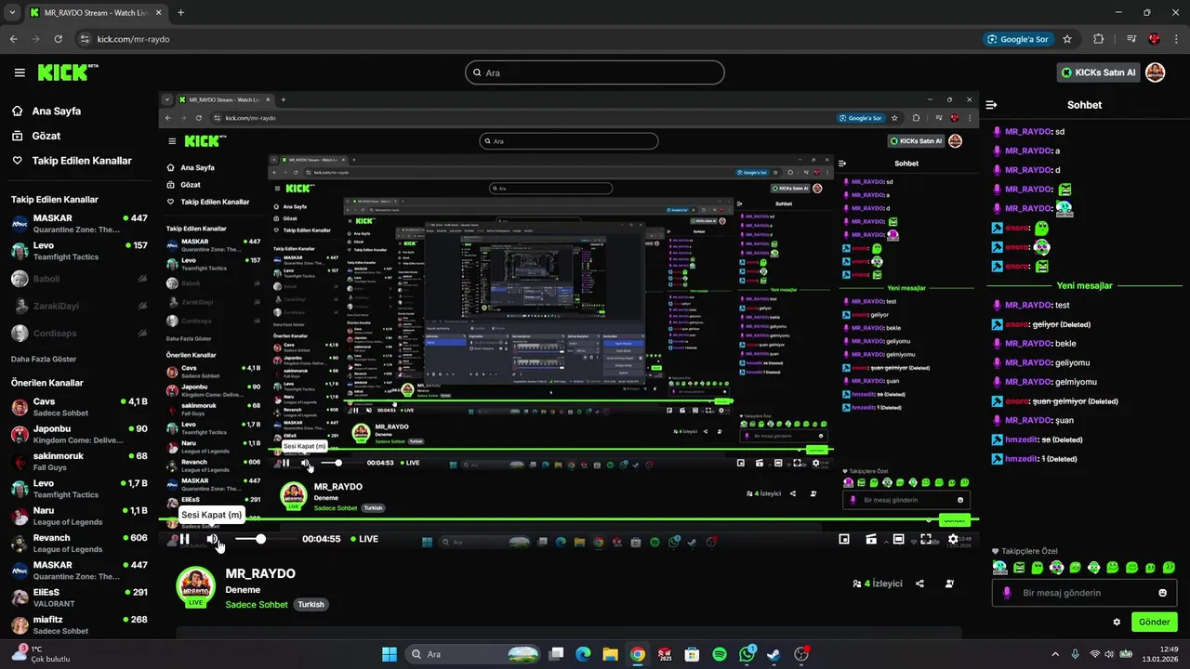
Task: Open Chrome extensions puzzle icon
Action: pyautogui.click(x=1099, y=39)
